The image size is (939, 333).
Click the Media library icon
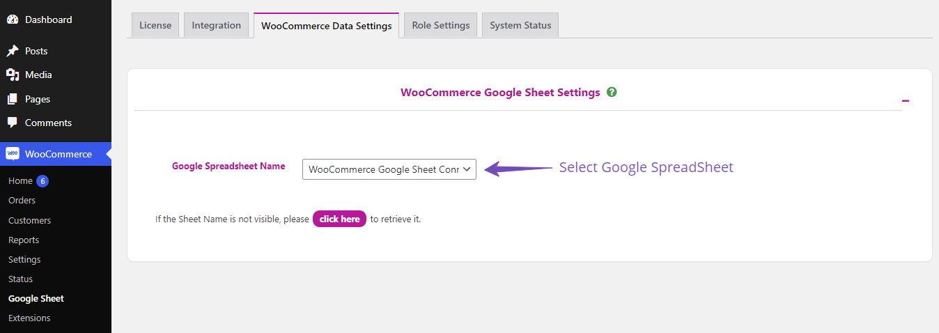[13, 75]
